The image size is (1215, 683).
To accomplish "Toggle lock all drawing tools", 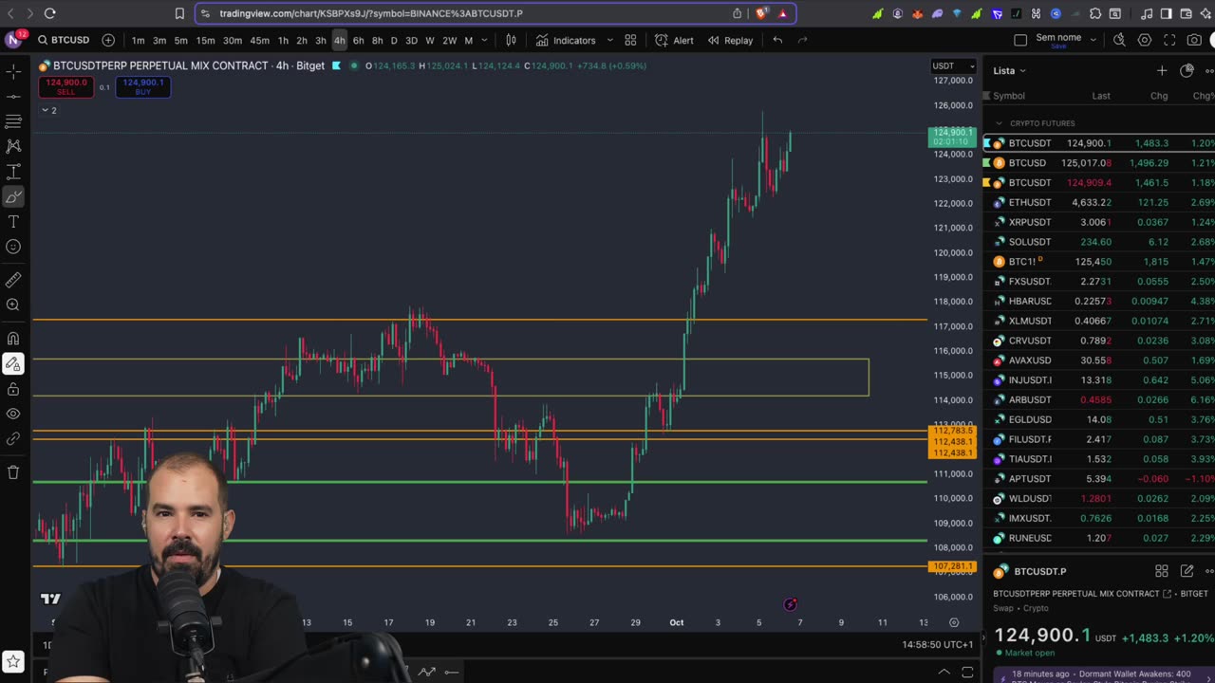I will click(x=13, y=389).
